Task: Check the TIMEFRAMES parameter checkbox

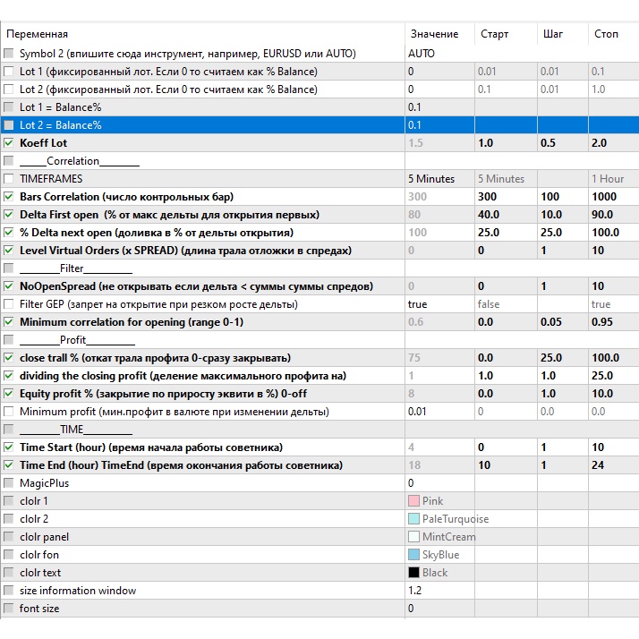Action: point(9,179)
